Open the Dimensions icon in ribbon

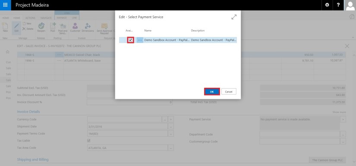pyautogui.click(x=88, y=28)
